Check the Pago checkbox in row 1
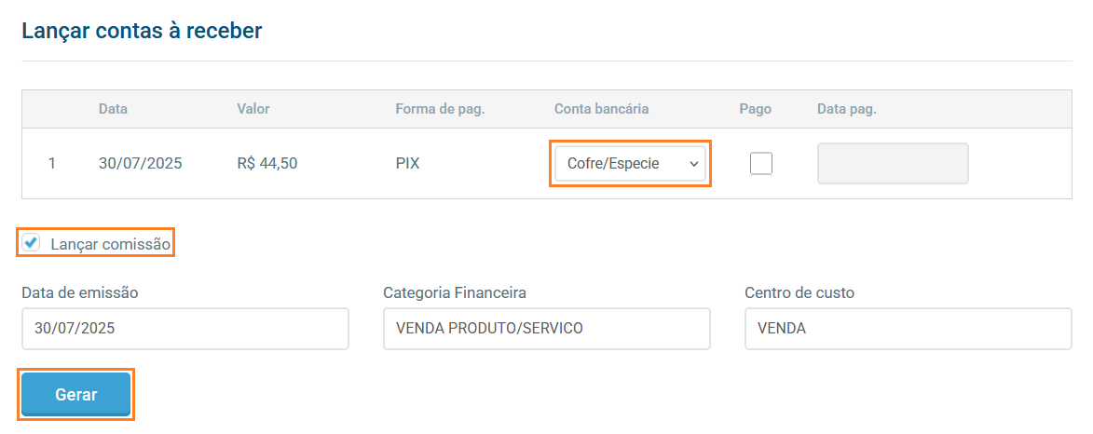Image resolution: width=1093 pixels, height=434 pixels. pos(761,163)
